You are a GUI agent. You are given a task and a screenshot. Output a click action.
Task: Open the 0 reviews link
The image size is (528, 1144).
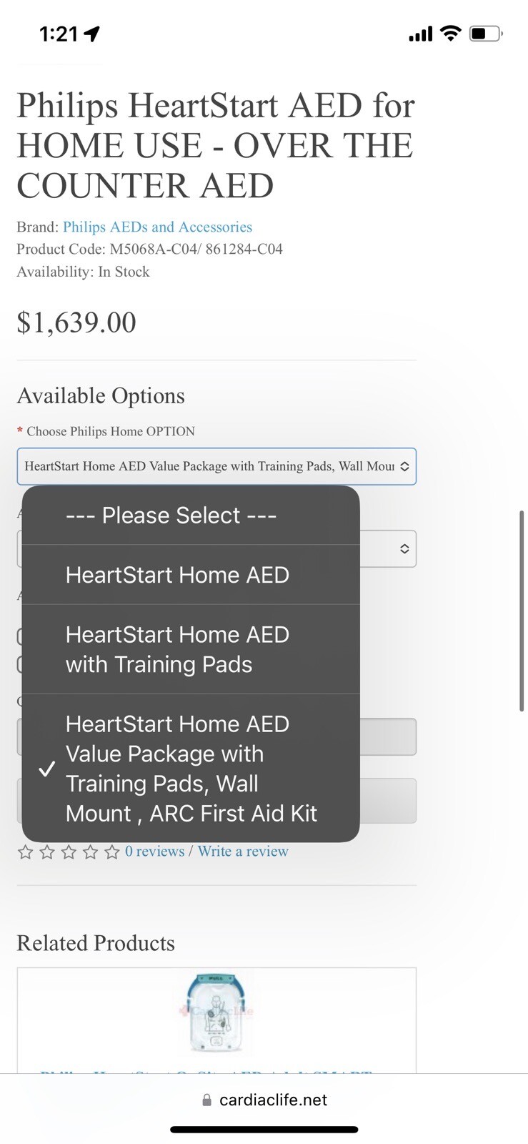pos(156,851)
